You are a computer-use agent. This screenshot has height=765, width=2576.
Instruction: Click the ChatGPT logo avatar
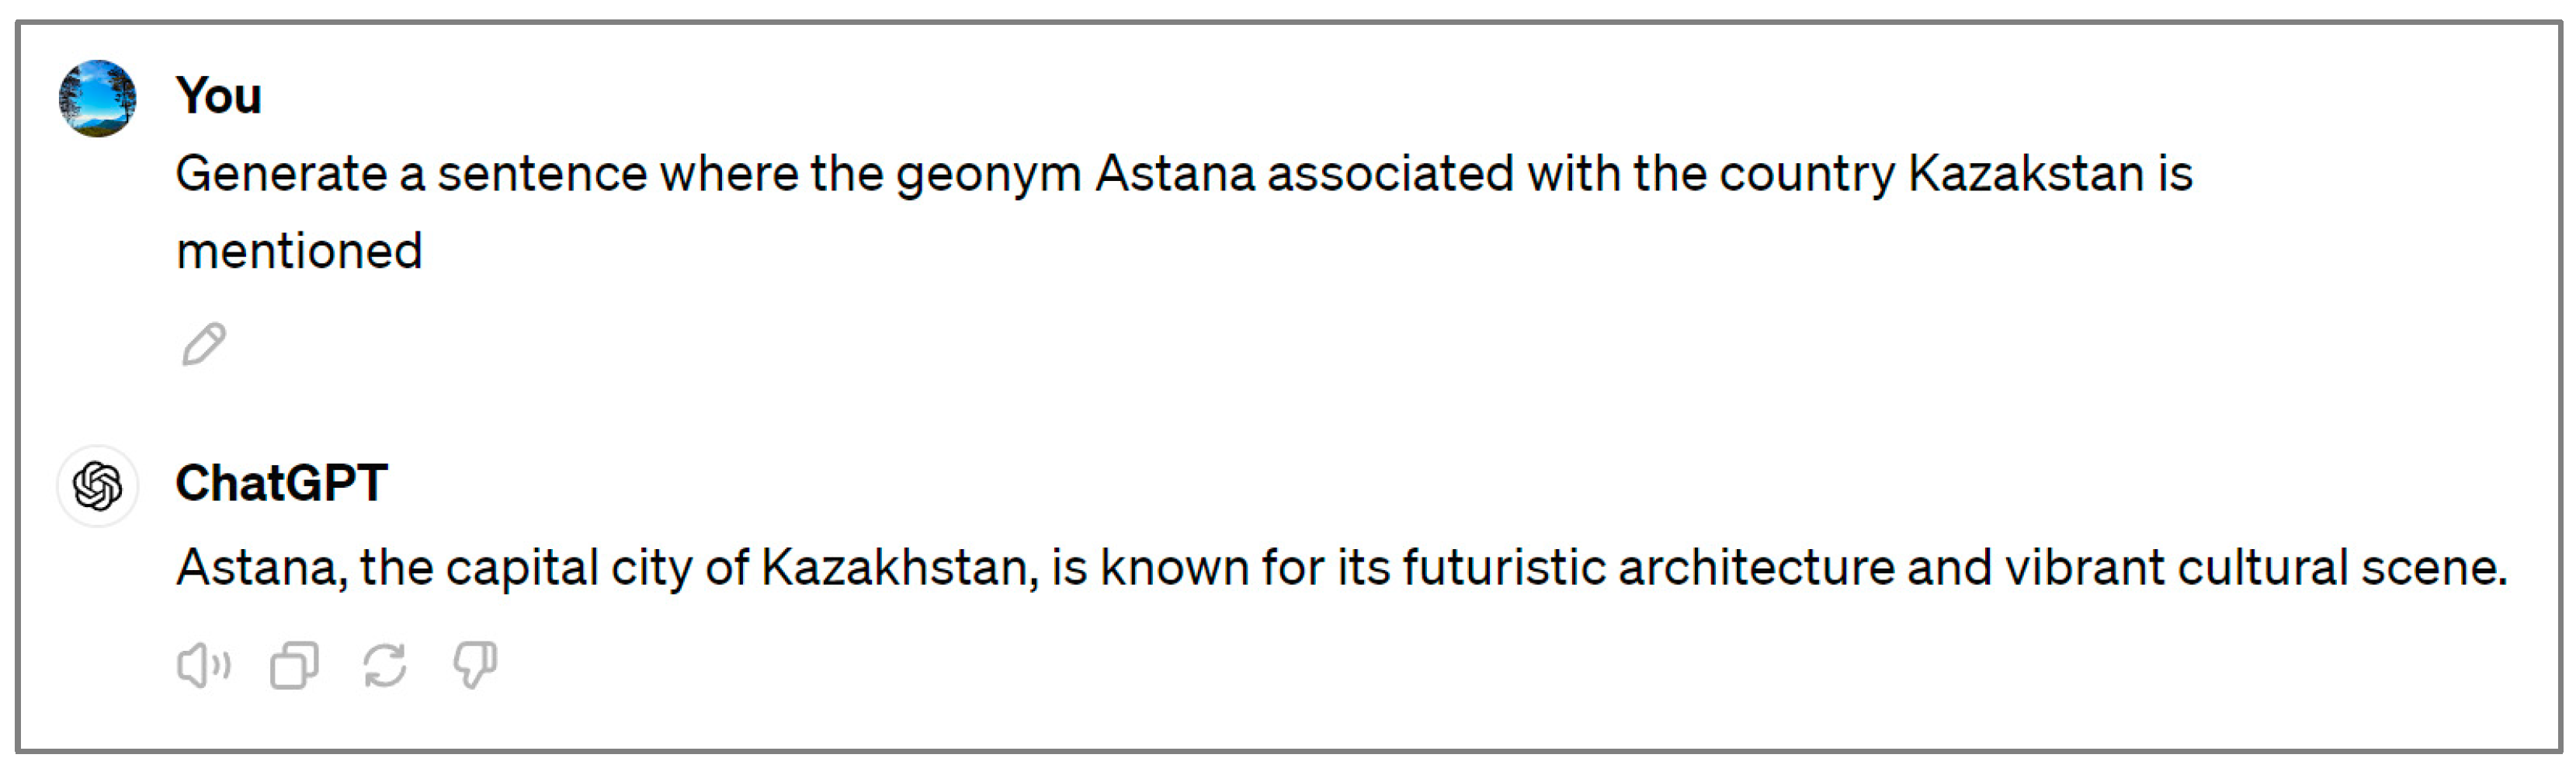click(97, 486)
